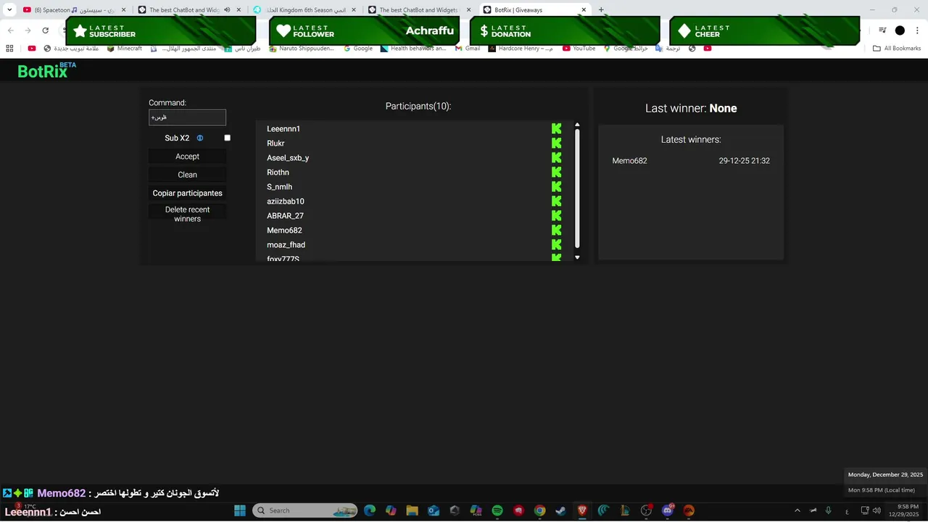Click the taskbar Search box
Screen dimensions: 928x522
(x=304, y=510)
